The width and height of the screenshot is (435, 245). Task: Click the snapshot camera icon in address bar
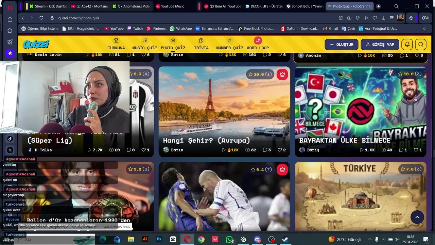(x=349, y=18)
